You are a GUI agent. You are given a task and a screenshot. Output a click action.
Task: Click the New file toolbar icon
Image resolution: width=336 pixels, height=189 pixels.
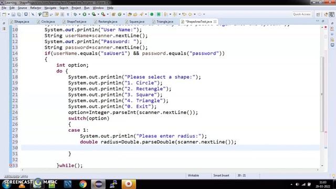4,14
